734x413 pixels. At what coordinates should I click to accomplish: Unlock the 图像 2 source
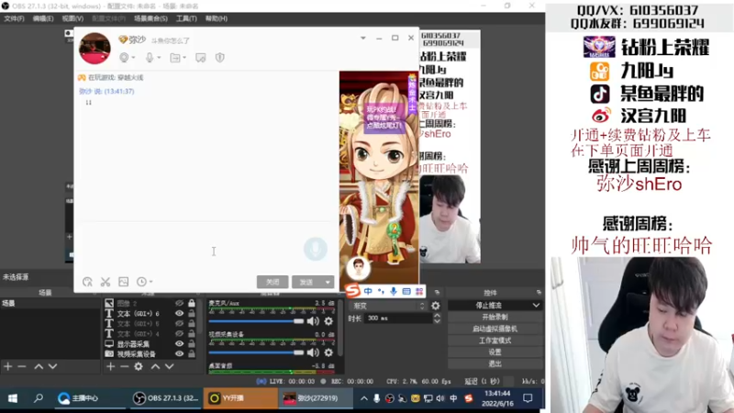coord(192,304)
